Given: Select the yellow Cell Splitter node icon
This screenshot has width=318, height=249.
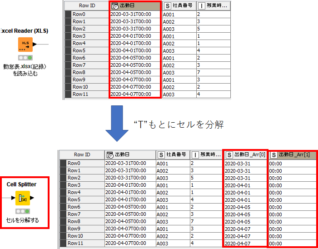Looking at the screenshot, I should pos(23,198).
